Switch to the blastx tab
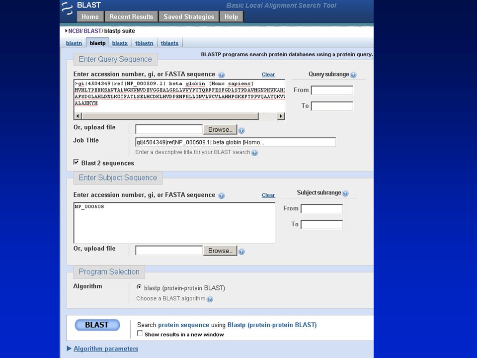Image resolution: width=477 pixels, height=358 pixels. 120,43
